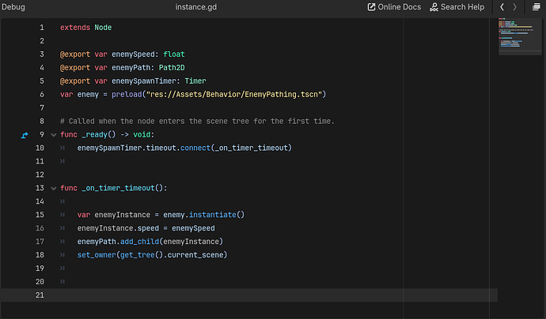This screenshot has width=546, height=319.
Task: Click the instance.gd script title
Action: 195,7
